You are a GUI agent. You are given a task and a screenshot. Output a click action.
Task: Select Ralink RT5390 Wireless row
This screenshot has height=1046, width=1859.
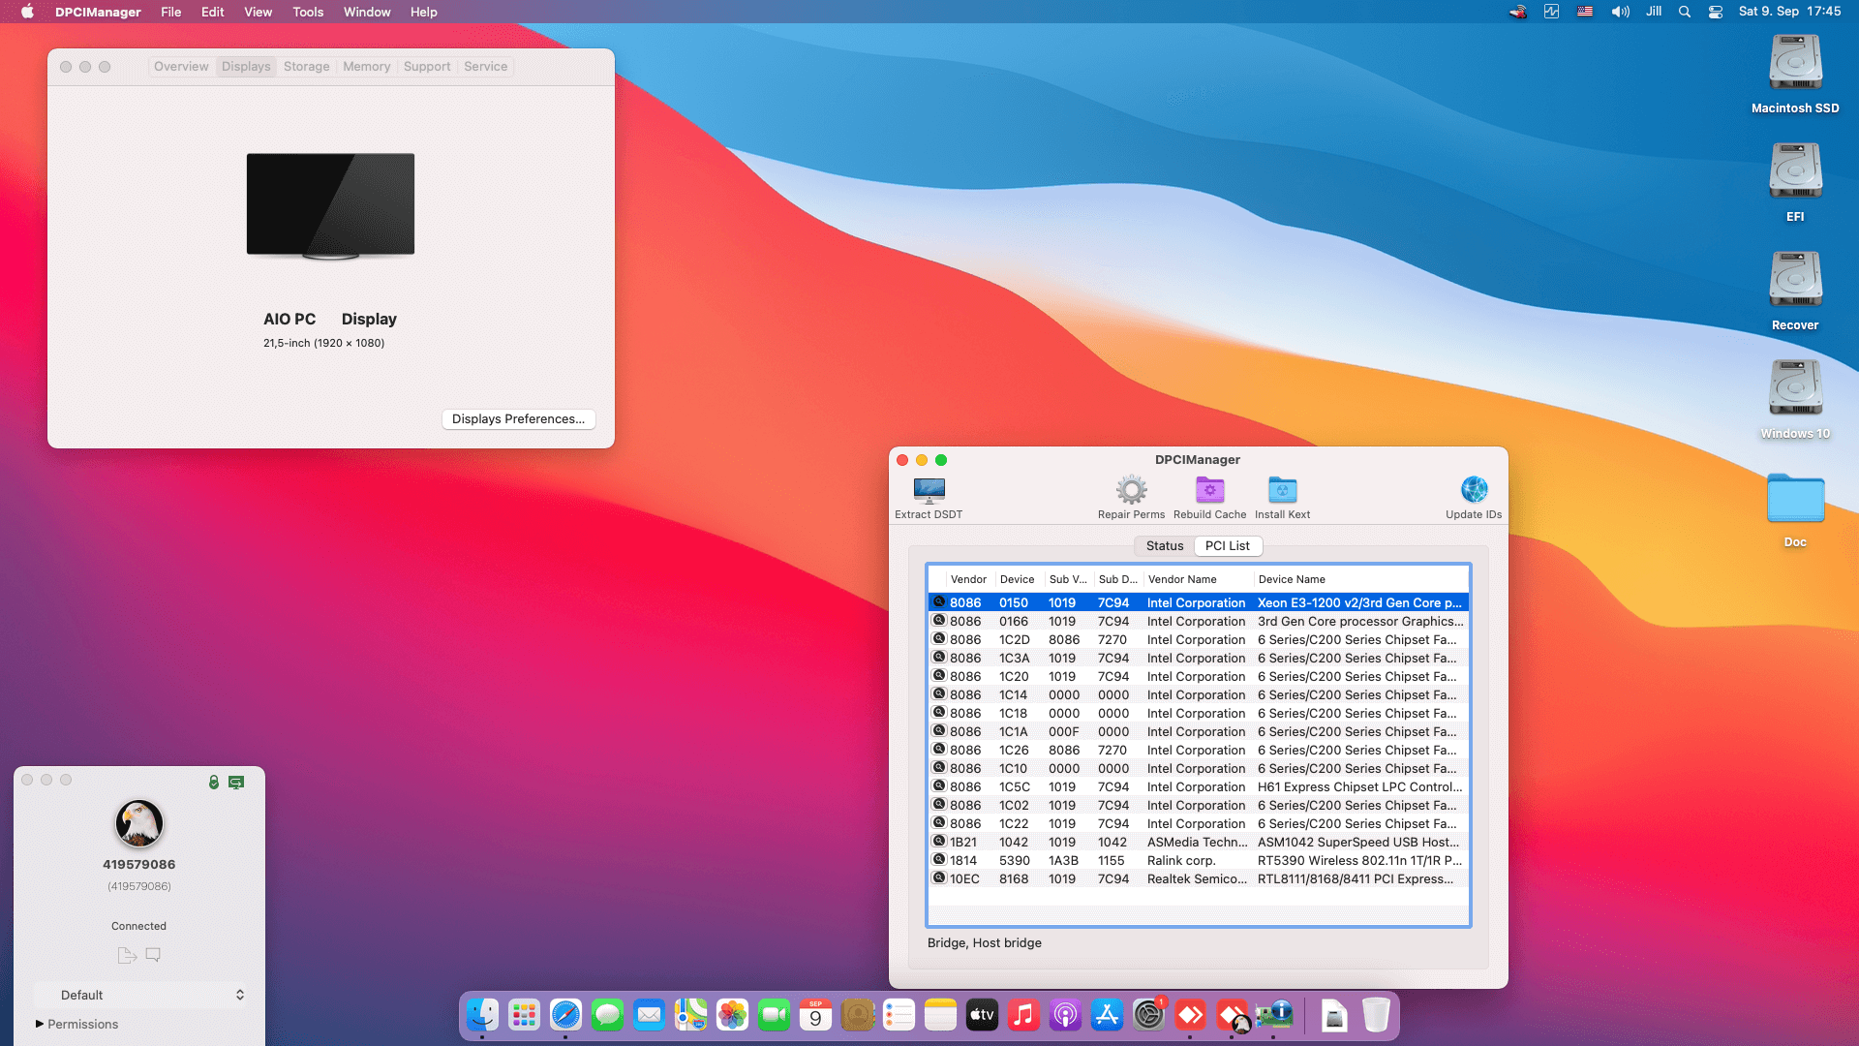[1199, 861]
